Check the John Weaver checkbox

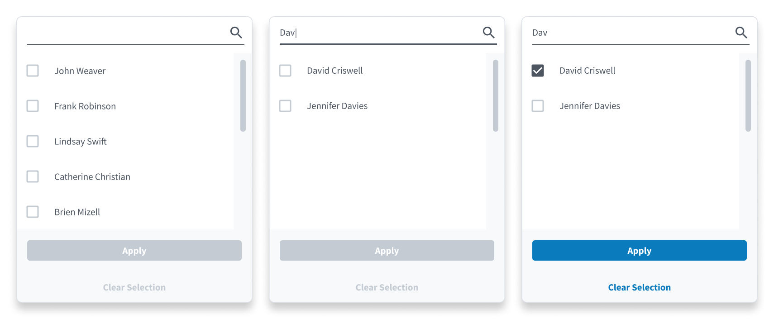tap(33, 71)
